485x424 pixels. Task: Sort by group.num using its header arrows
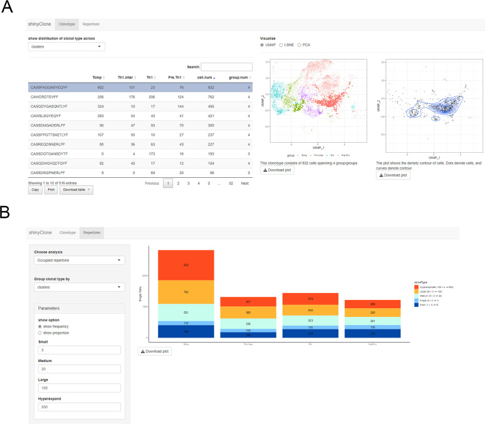pyautogui.click(x=250, y=78)
